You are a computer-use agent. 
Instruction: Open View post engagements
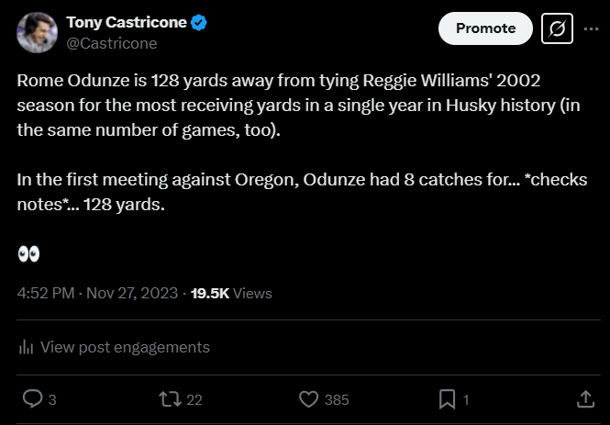(x=125, y=347)
